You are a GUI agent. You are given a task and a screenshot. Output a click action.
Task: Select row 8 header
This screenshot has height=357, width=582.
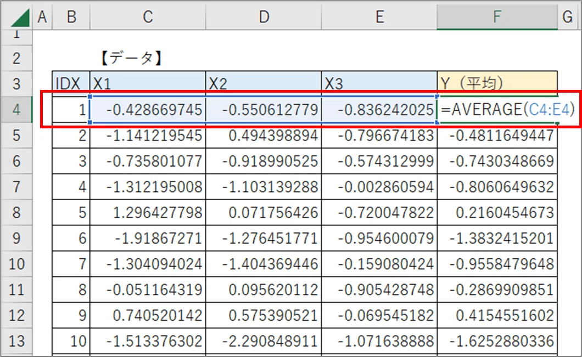(x=16, y=212)
